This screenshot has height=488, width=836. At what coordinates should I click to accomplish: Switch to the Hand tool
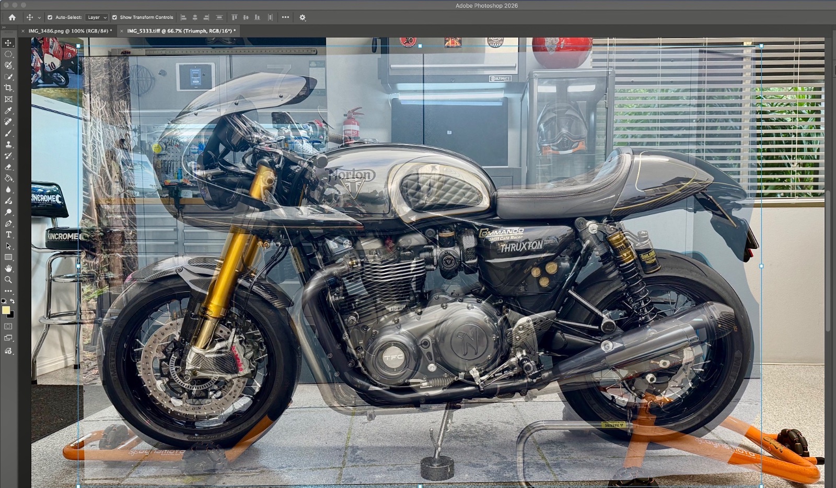pyautogui.click(x=8, y=268)
